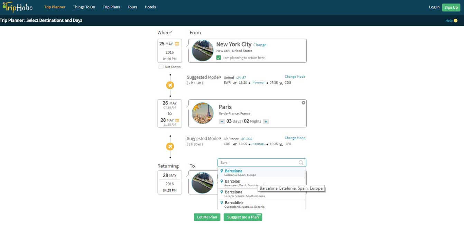Viewport: 464px width, 229px height.
Task: Remove Paris with the close icon
Action: [303, 103]
